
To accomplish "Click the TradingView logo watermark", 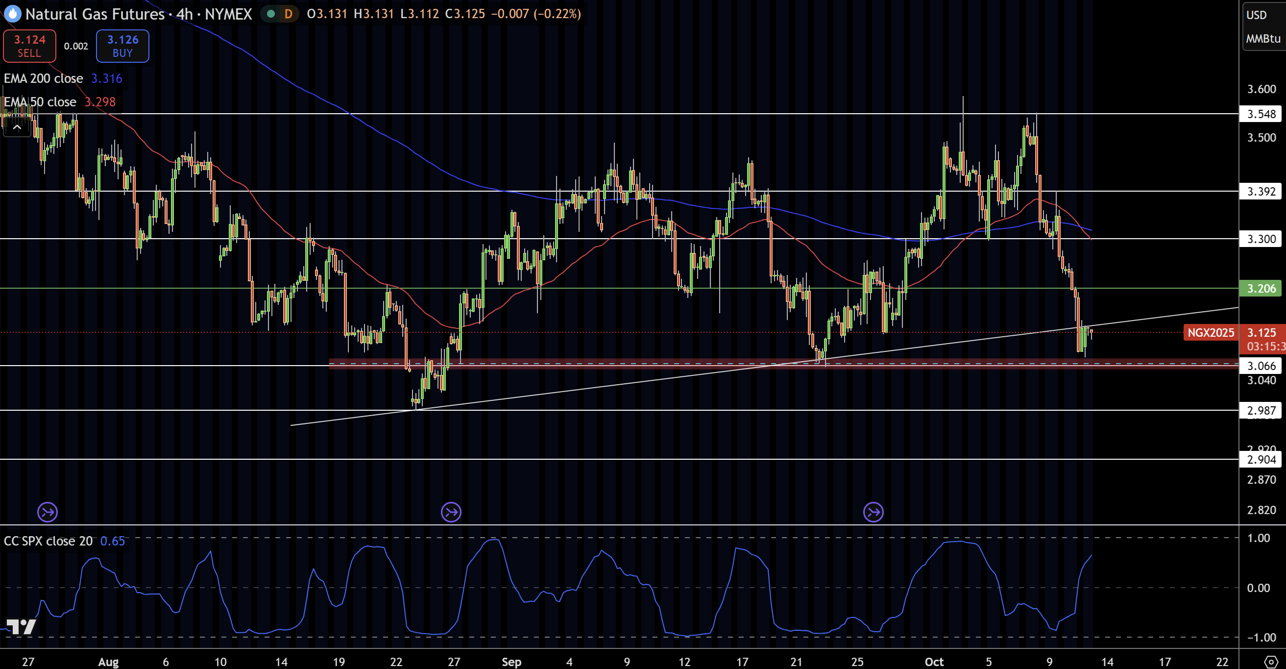I will pos(21,626).
